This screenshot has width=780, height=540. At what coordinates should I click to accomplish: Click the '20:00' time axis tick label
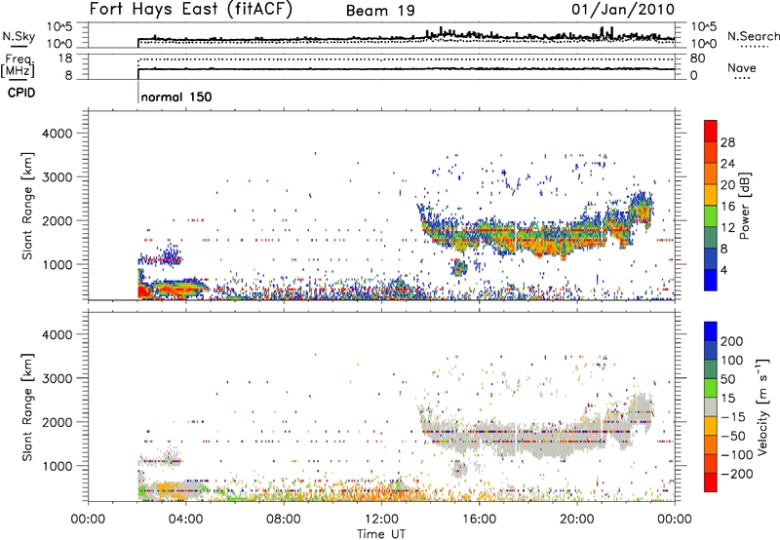[x=576, y=520]
